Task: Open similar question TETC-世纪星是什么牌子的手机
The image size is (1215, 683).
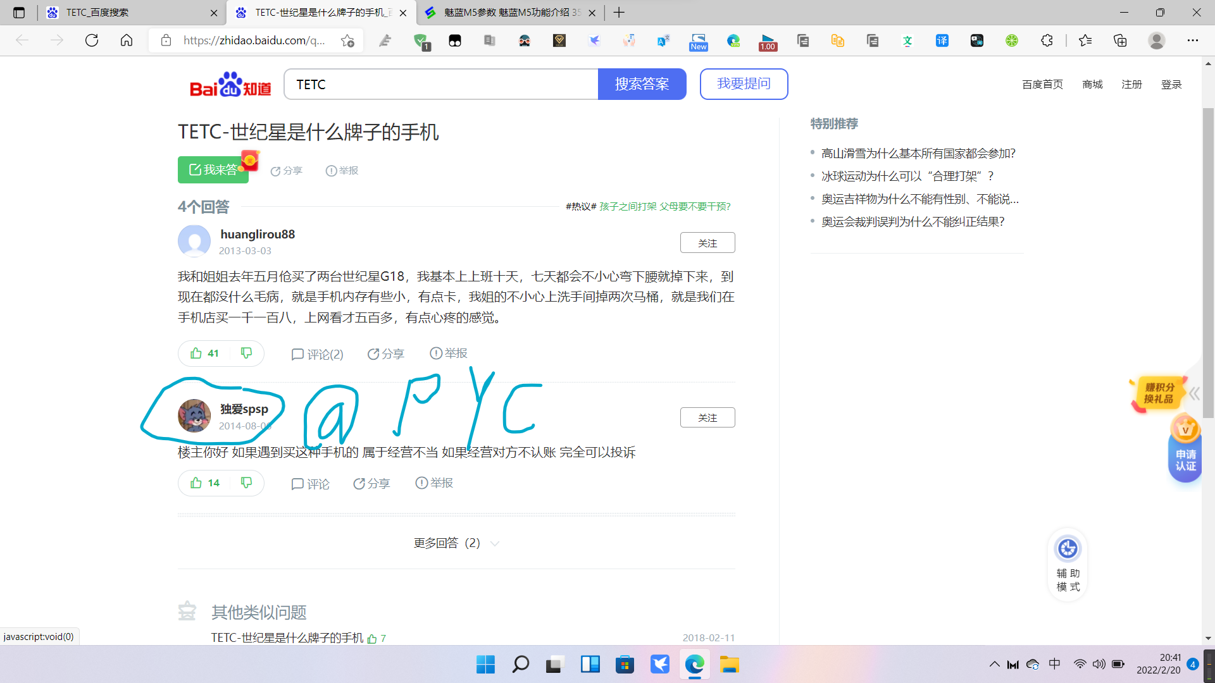Action: (x=287, y=637)
